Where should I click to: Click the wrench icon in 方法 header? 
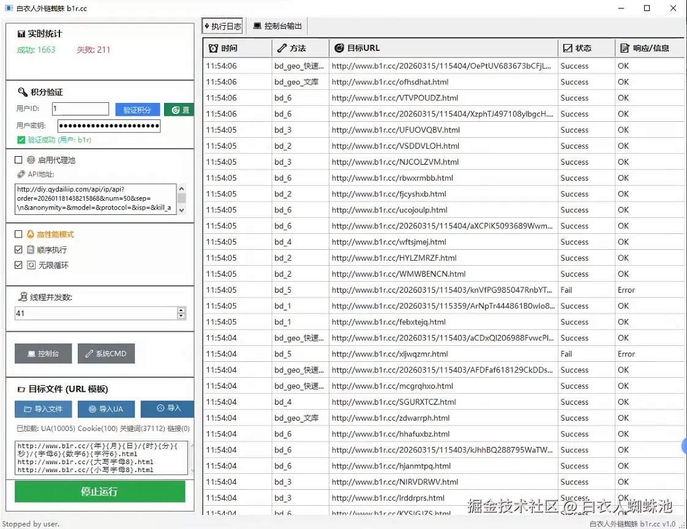tap(282, 48)
